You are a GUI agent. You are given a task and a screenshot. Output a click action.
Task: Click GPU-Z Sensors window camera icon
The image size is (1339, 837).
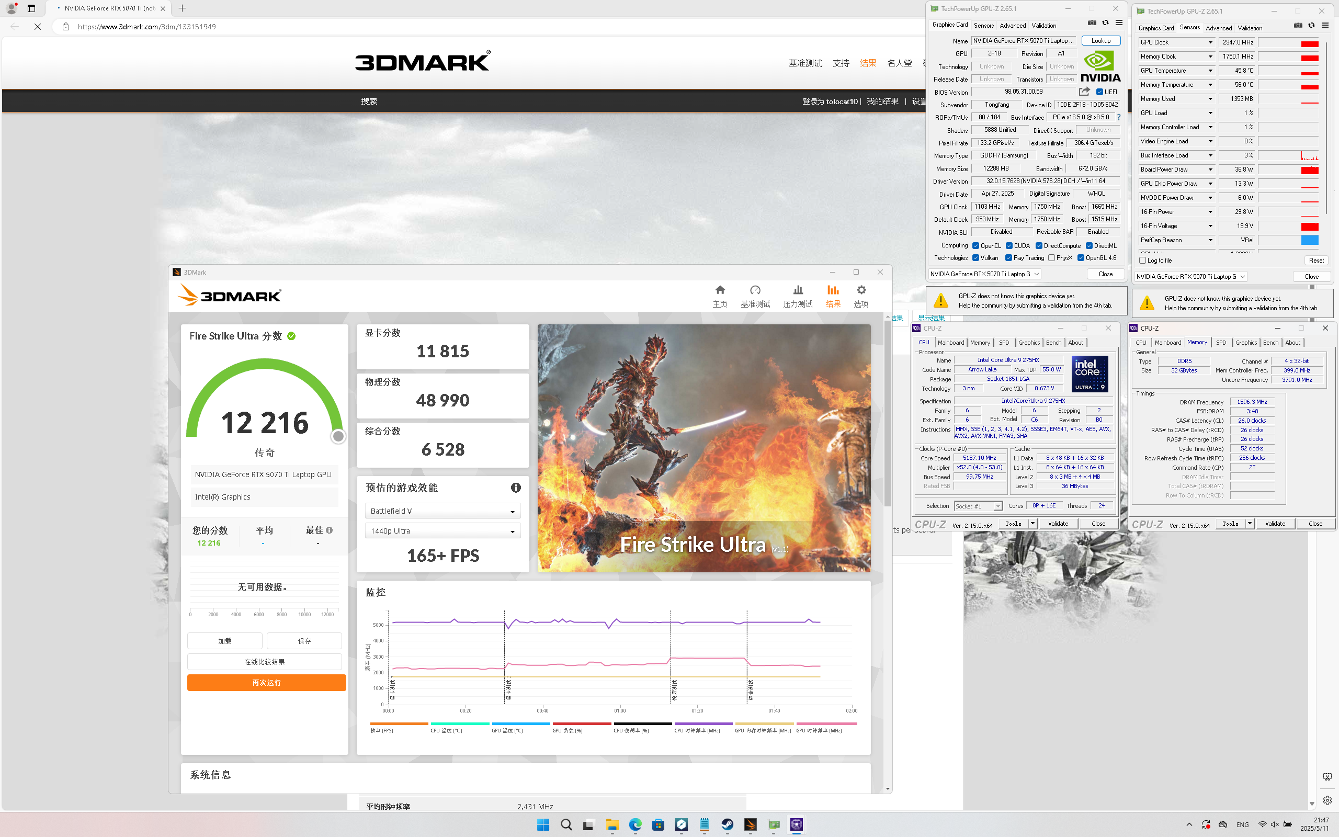click(1298, 25)
